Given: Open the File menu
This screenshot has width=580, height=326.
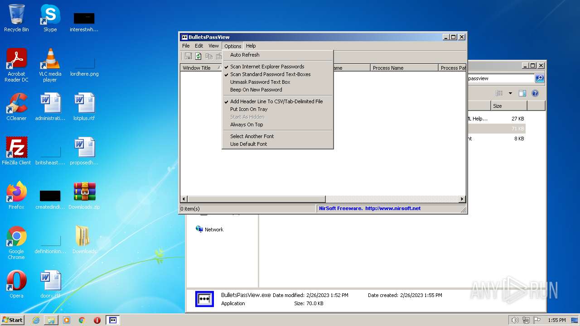Looking at the screenshot, I should point(186,46).
